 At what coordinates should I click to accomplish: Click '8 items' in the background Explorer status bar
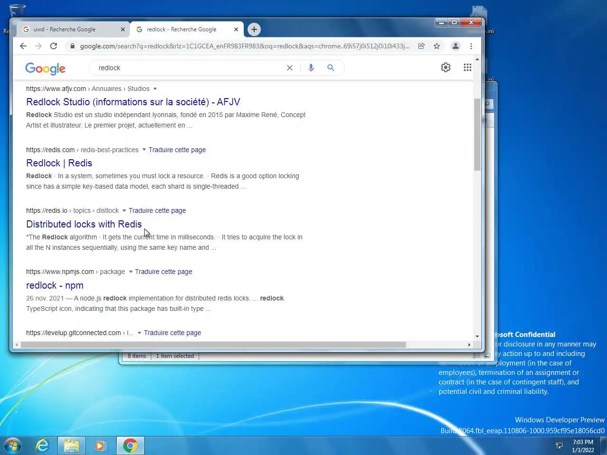(x=137, y=356)
